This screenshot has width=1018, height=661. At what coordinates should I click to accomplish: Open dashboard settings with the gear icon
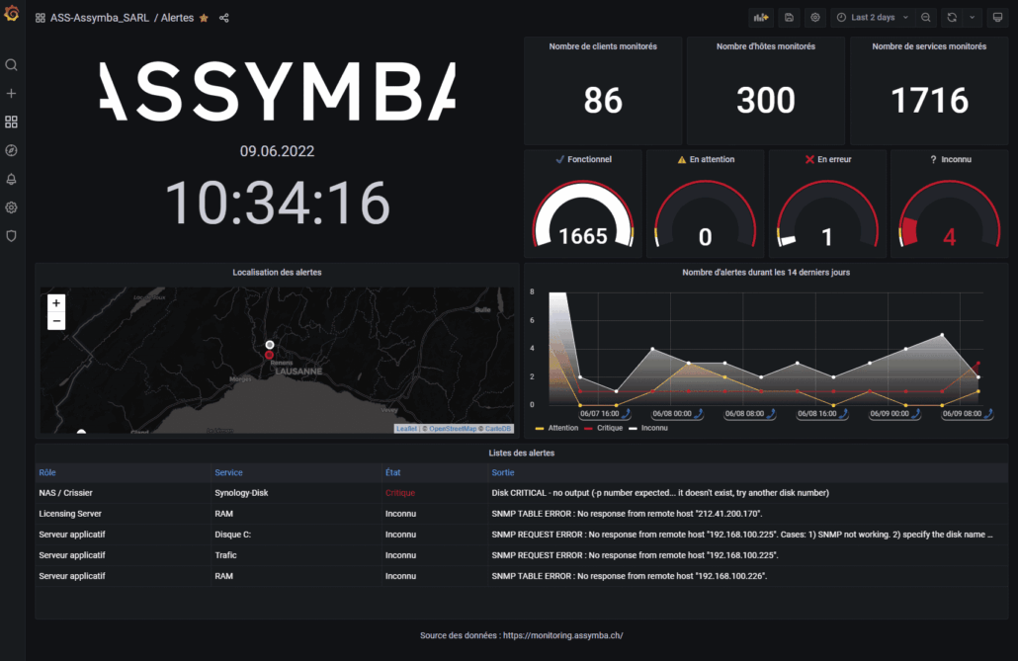point(814,17)
